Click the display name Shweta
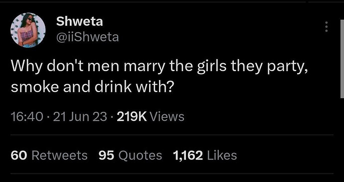Image resolution: width=344 pixels, height=182 pixels. (79, 22)
